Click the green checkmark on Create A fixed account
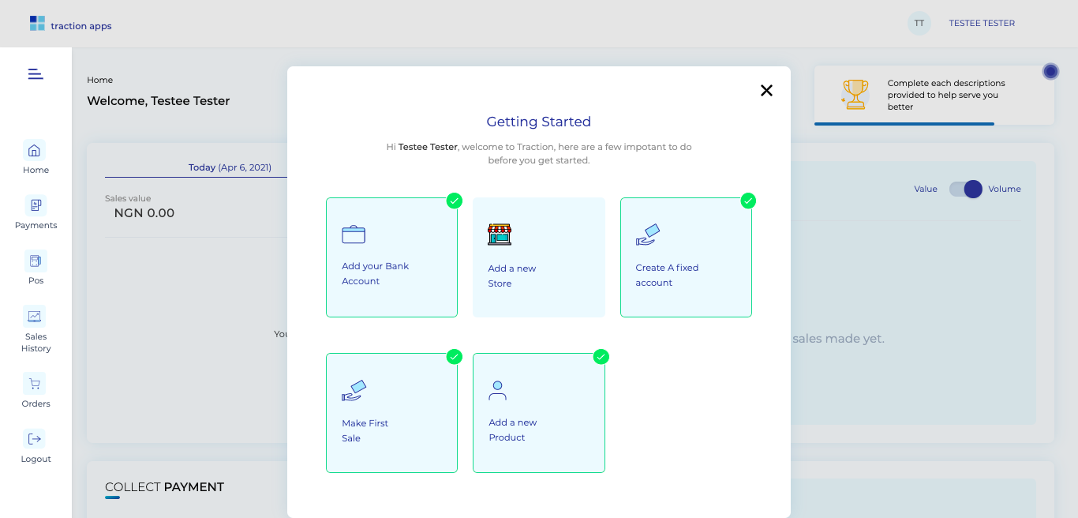This screenshot has width=1078, height=518. (x=748, y=201)
